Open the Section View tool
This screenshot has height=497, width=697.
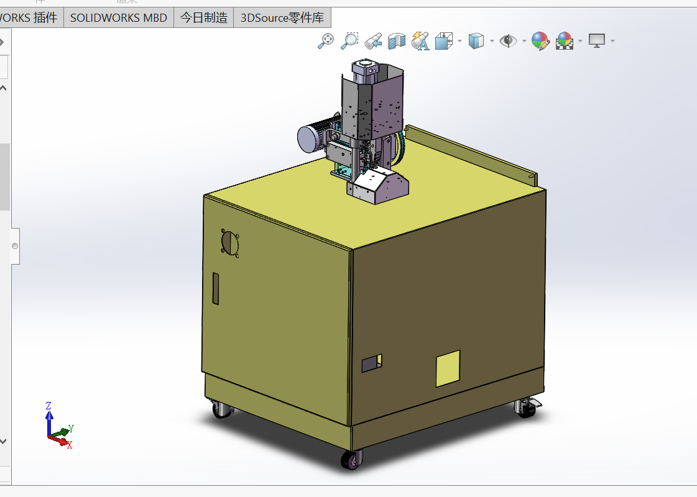[397, 41]
